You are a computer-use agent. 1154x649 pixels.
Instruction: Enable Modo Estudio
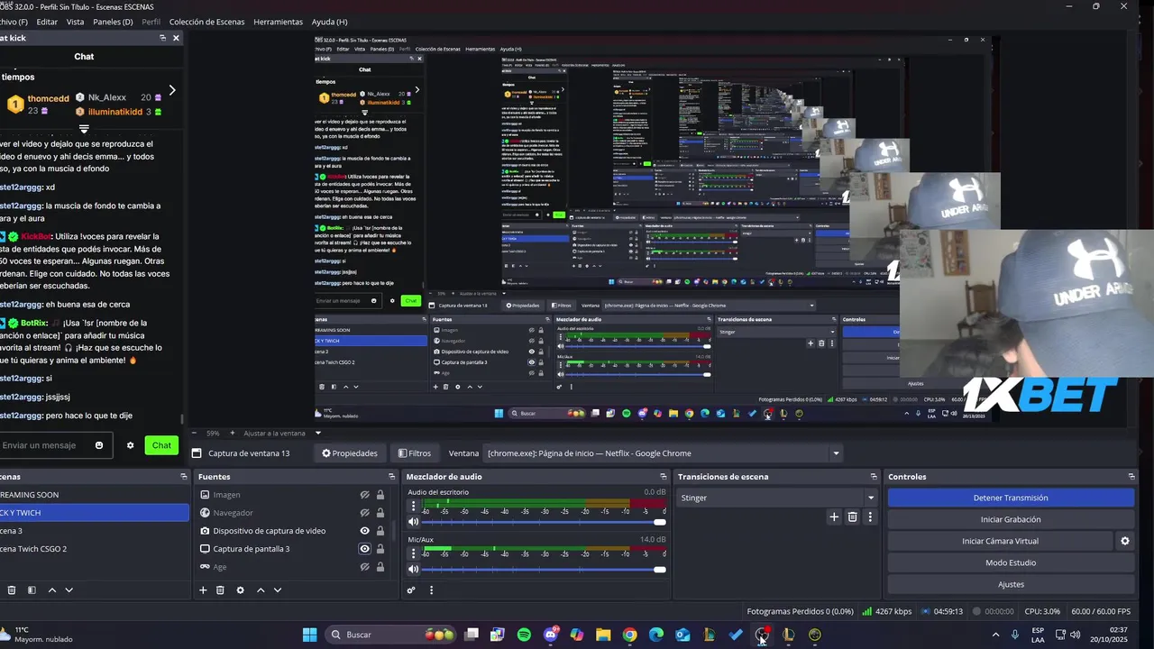coord(1011,562)
